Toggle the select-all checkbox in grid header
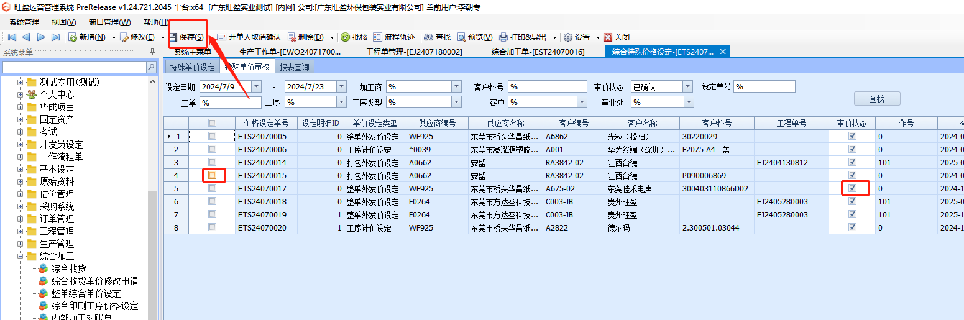The image size is (964, 320). pos(213,123)
